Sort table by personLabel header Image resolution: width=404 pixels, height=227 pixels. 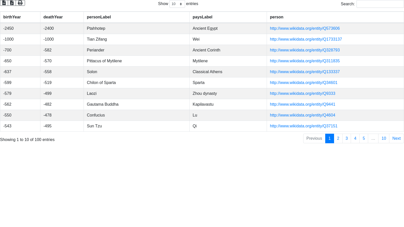tap(99, 17)
